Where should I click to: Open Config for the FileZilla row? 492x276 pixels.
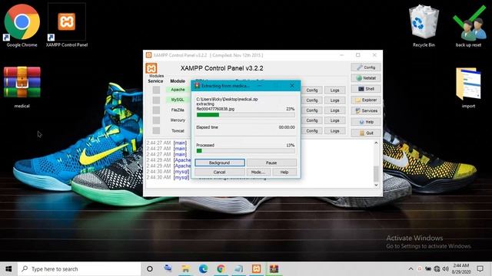(x=312, y=110)
